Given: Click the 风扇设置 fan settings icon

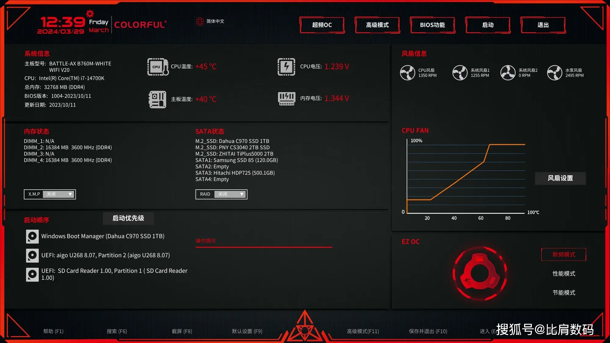Looking at the screenshot, I should [560, 178].
